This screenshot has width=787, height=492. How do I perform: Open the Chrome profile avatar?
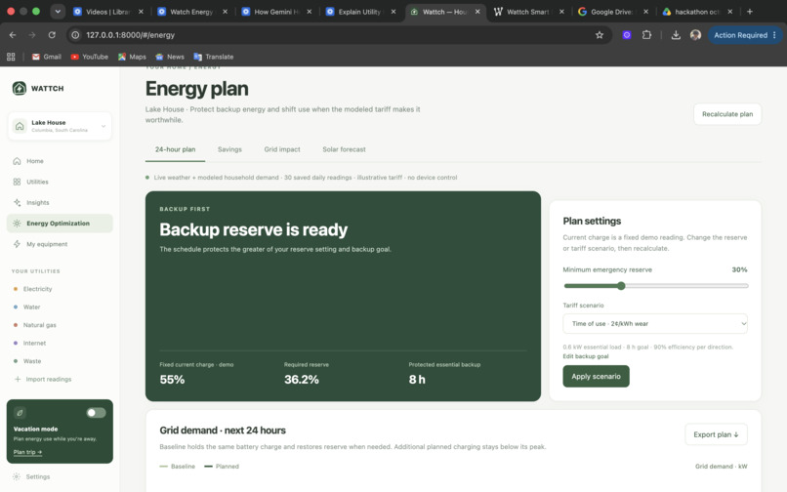coord(695,35)
